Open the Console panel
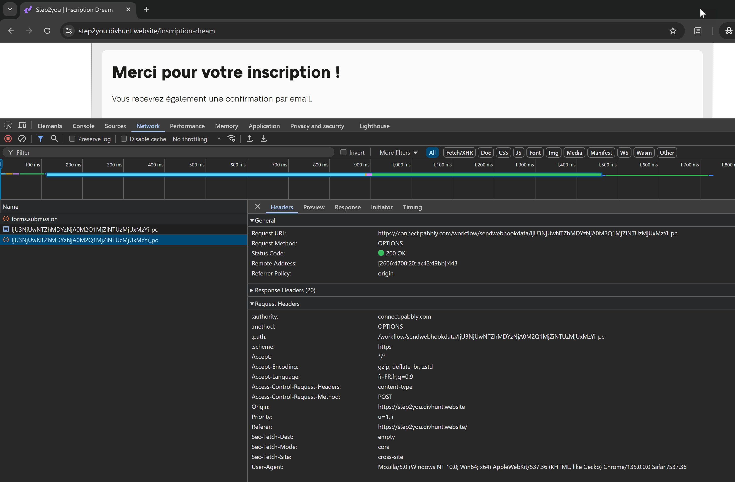Viewport: 735px width, 482px height. [x=83, y=126]
